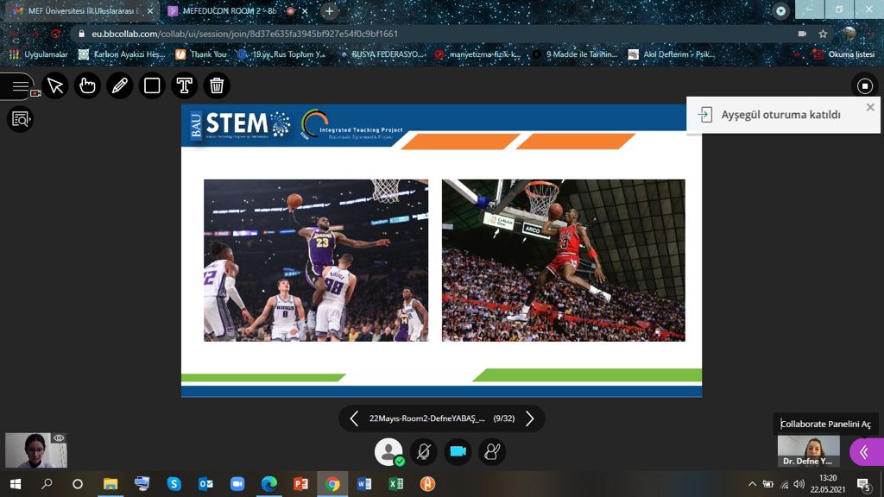The image size is (884, 497).
Task: Open the Collaborate session menu
Action: (20, 86)
